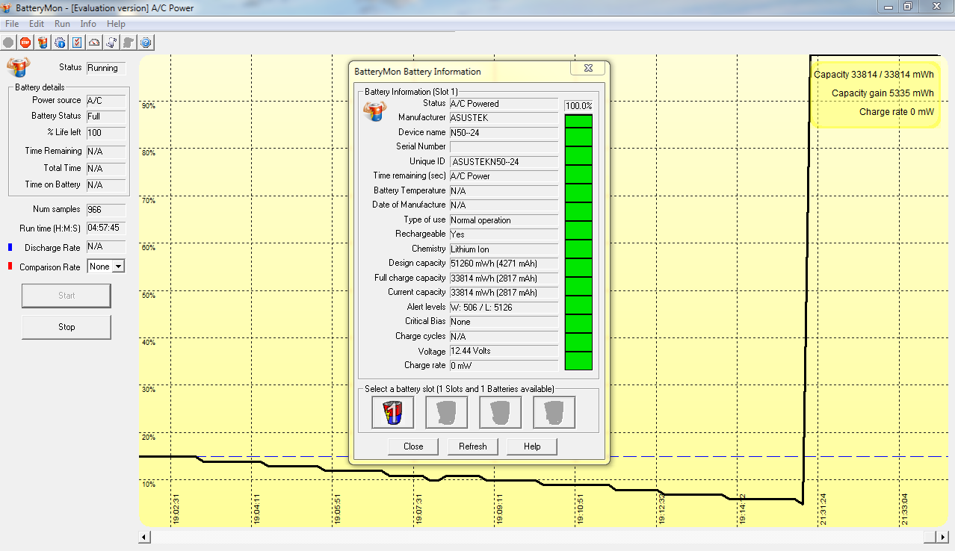
Task: Click the red STOP sign toolbar icon
Action: pos(25,43)
